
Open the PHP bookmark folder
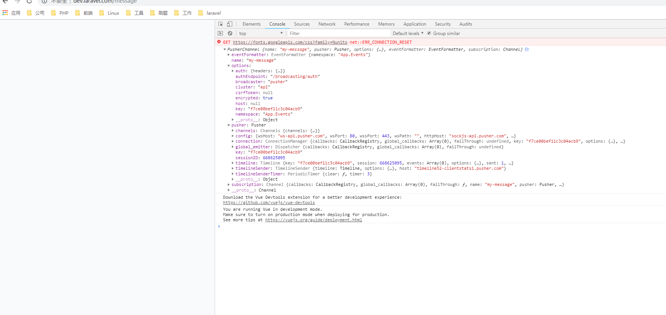coord(60,13)
